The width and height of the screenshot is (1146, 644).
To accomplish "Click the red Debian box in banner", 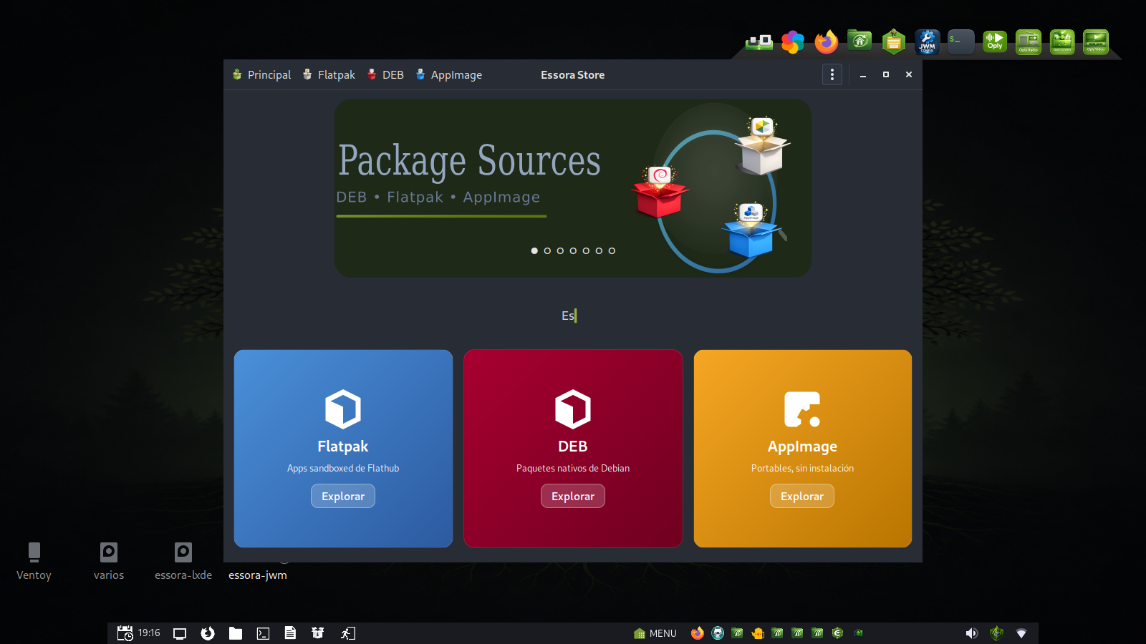I will pyautogui.click(x=660, y=192).
